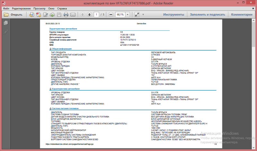This screenshot has width=257, height=151.
Task: Open the toolbar customization small arrow
Action: 144,14
